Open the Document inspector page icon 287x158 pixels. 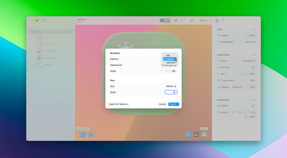click(223, 20)
